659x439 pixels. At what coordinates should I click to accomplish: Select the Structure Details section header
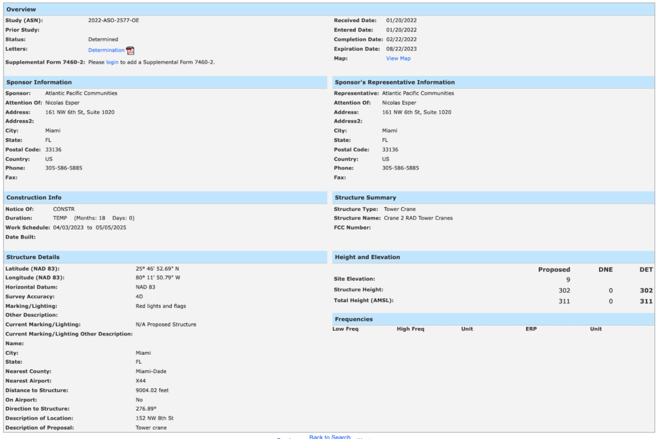pos(33,257)
